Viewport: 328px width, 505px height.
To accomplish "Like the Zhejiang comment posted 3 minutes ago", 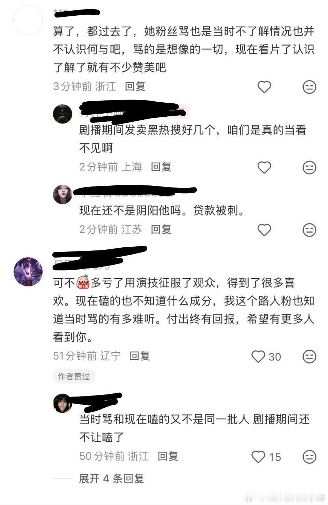I will point(264,87).
